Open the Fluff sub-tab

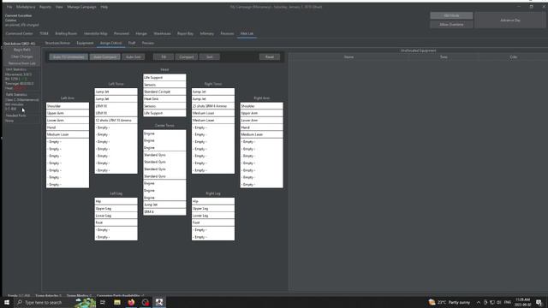(132, 43)
